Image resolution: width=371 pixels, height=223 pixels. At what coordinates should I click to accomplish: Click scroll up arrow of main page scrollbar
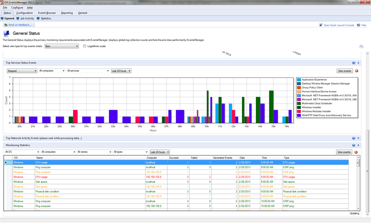click(x=368, y=54)
